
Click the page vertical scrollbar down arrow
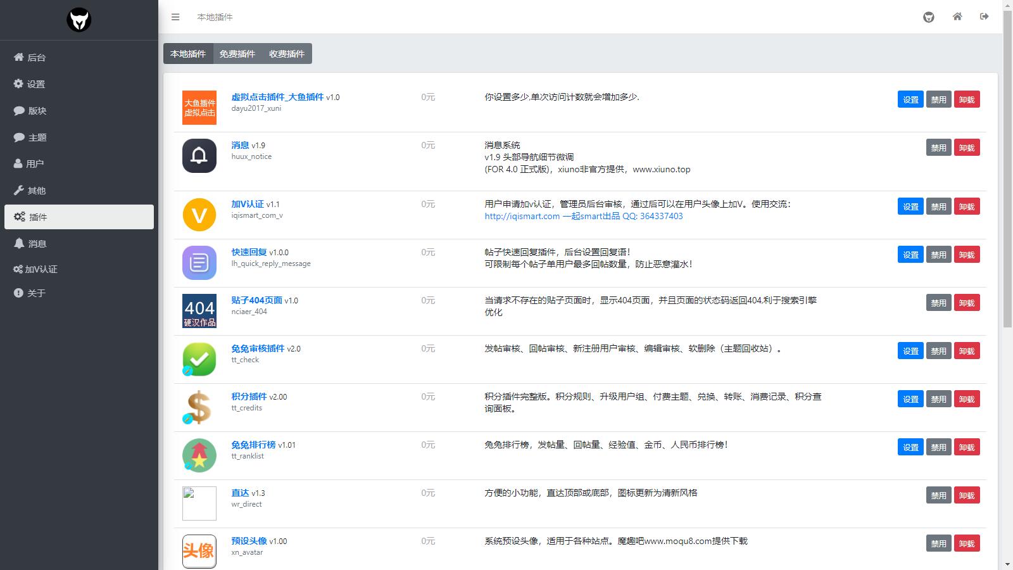1007,564
